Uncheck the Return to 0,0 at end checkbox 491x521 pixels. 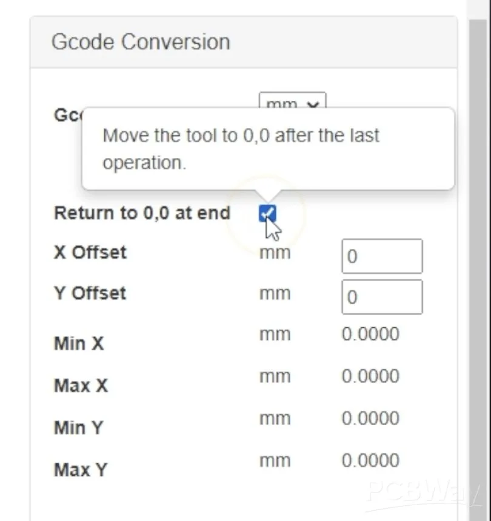[x=267, y=214]
